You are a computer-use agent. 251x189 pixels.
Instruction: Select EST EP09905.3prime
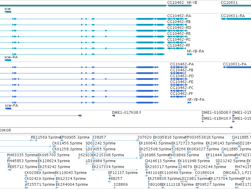coord(75,137)
